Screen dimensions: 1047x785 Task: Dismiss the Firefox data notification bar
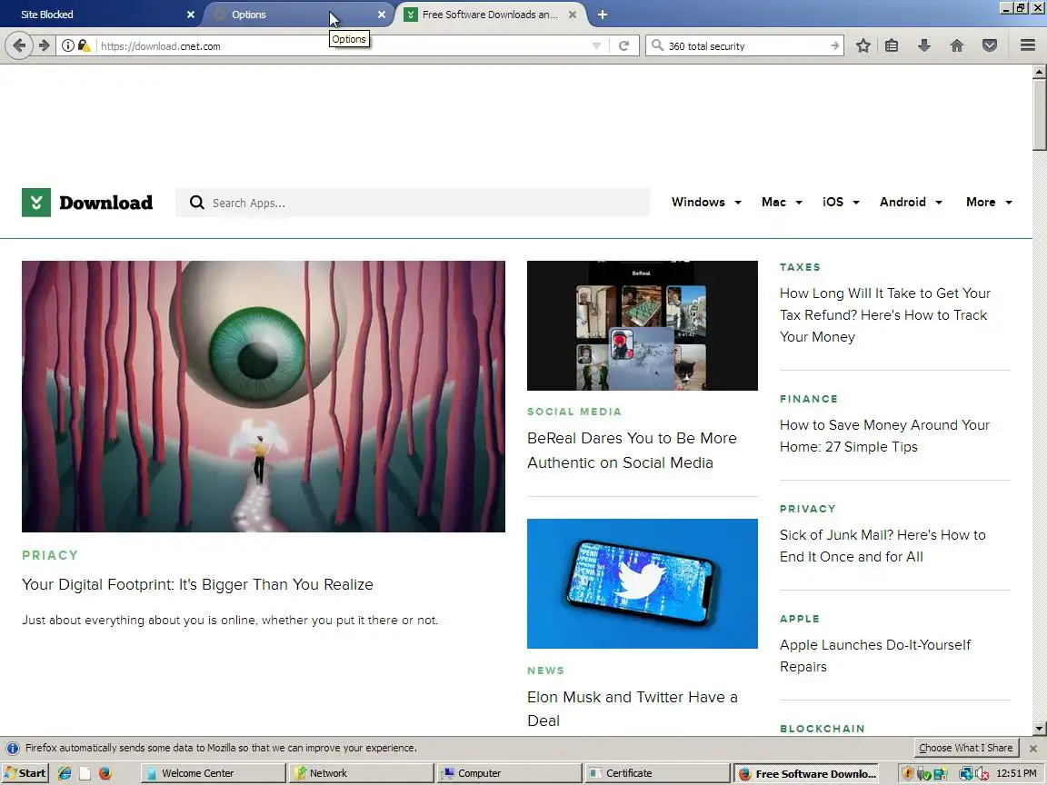[x=1033, y=749]
